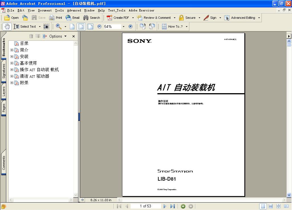
Task: Click the expand current bookmark icon
Action: (45, 36)
